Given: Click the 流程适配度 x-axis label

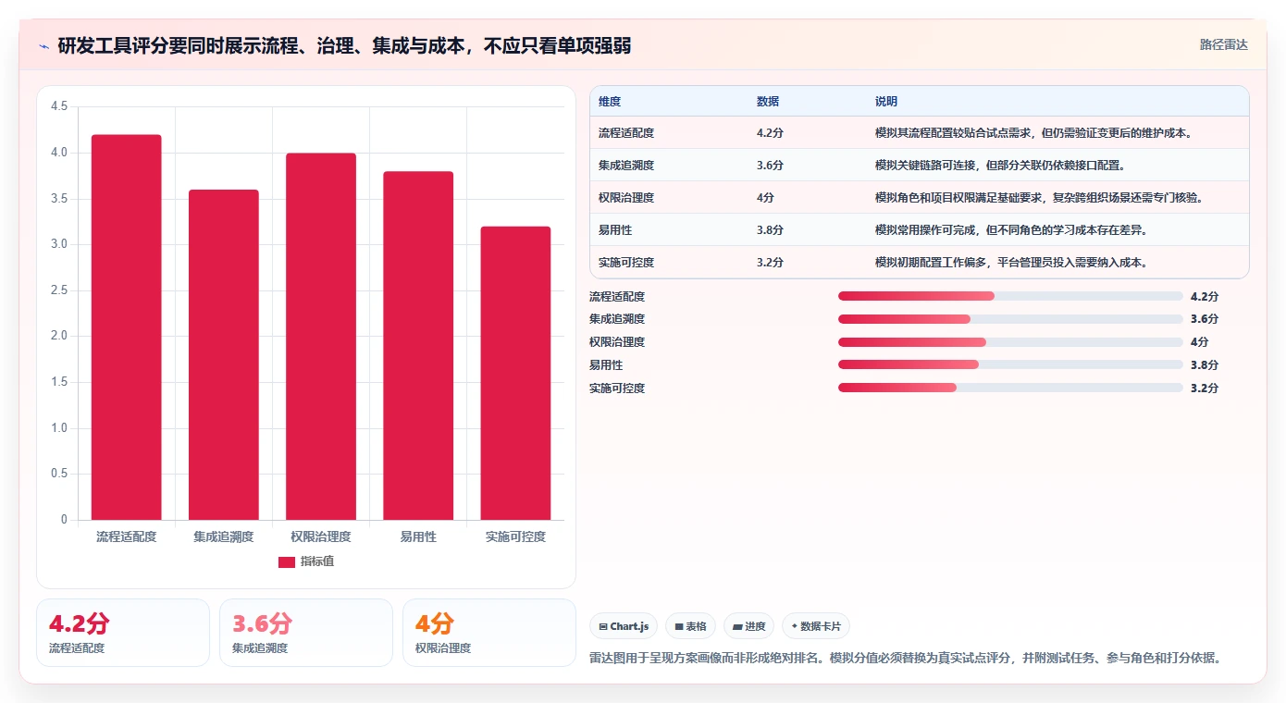Looking at the screenshot, I should (x=127, y=536).
